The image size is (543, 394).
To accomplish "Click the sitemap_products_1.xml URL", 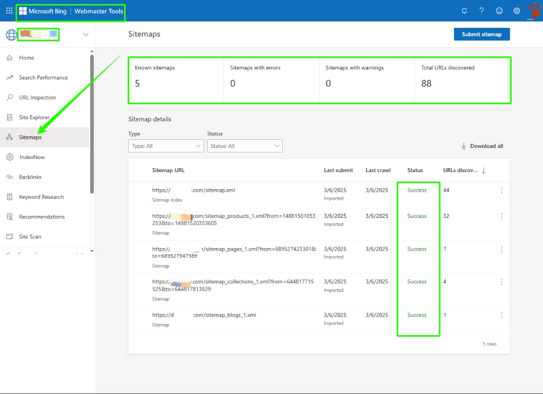I will pos(234,220).
